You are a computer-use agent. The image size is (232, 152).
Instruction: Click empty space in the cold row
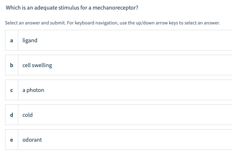point(133,115)
